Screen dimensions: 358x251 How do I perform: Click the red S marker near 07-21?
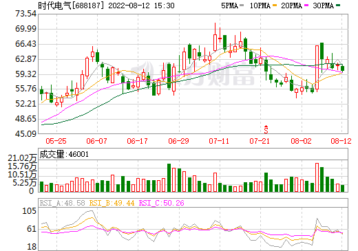pyautogui.click(x=266, y=129)
